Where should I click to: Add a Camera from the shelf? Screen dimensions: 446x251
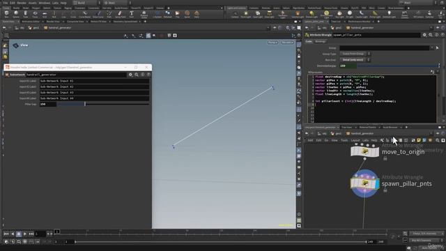pos(235,14)
